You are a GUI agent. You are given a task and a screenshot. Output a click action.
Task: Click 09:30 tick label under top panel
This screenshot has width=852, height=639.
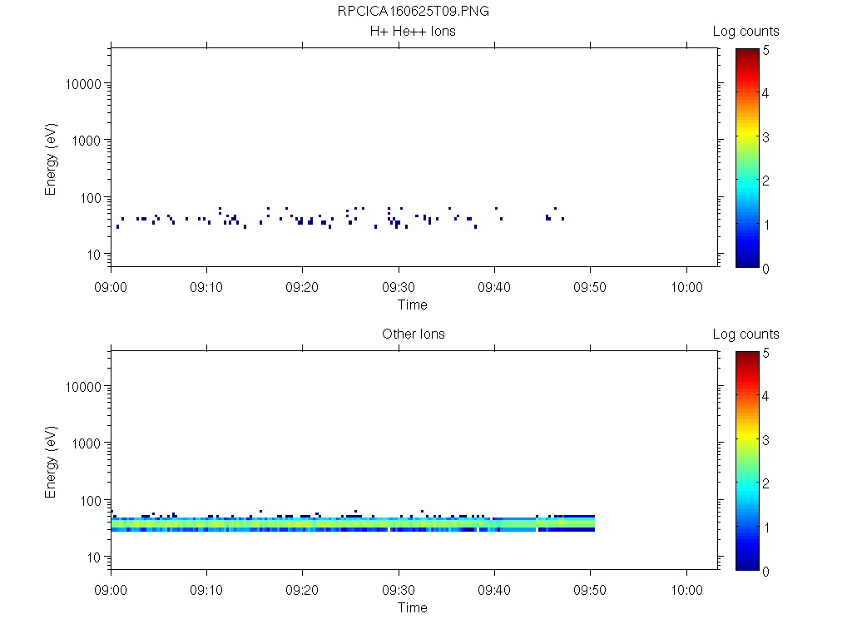tap(399, 287)
